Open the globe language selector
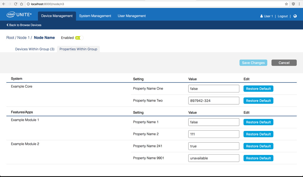303x177 pixels. [x=295, y=16]
